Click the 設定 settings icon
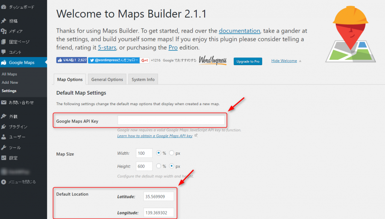 (x=3, y=158)
